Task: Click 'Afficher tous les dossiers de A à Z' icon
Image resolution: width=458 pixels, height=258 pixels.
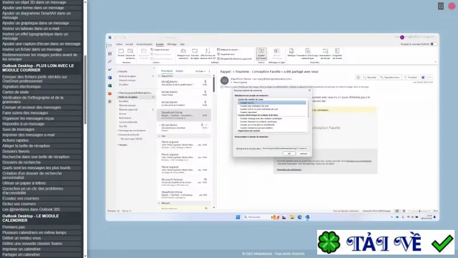Action: 208,54
